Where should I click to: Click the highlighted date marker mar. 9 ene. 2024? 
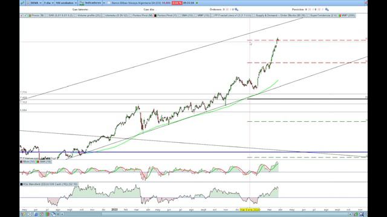click(x=250, y=210)
